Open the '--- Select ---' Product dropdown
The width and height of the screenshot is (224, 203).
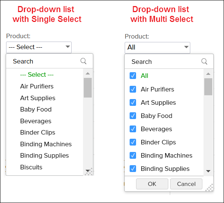click(39, 47)
